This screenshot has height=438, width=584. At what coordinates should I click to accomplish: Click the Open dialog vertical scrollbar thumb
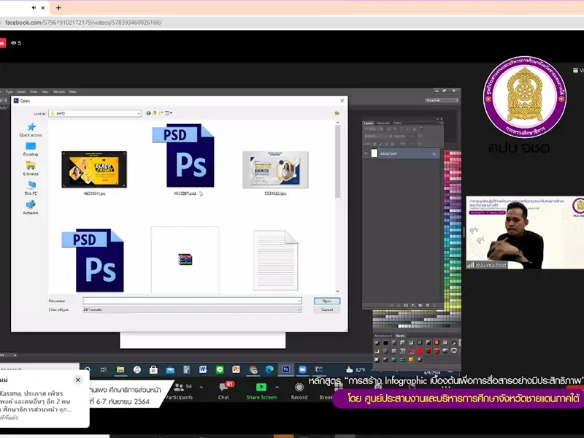point(337,161)
